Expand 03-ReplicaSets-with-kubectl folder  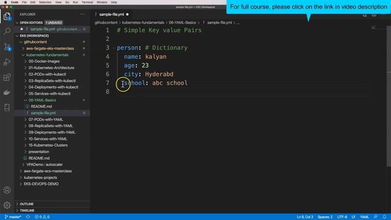26,81
